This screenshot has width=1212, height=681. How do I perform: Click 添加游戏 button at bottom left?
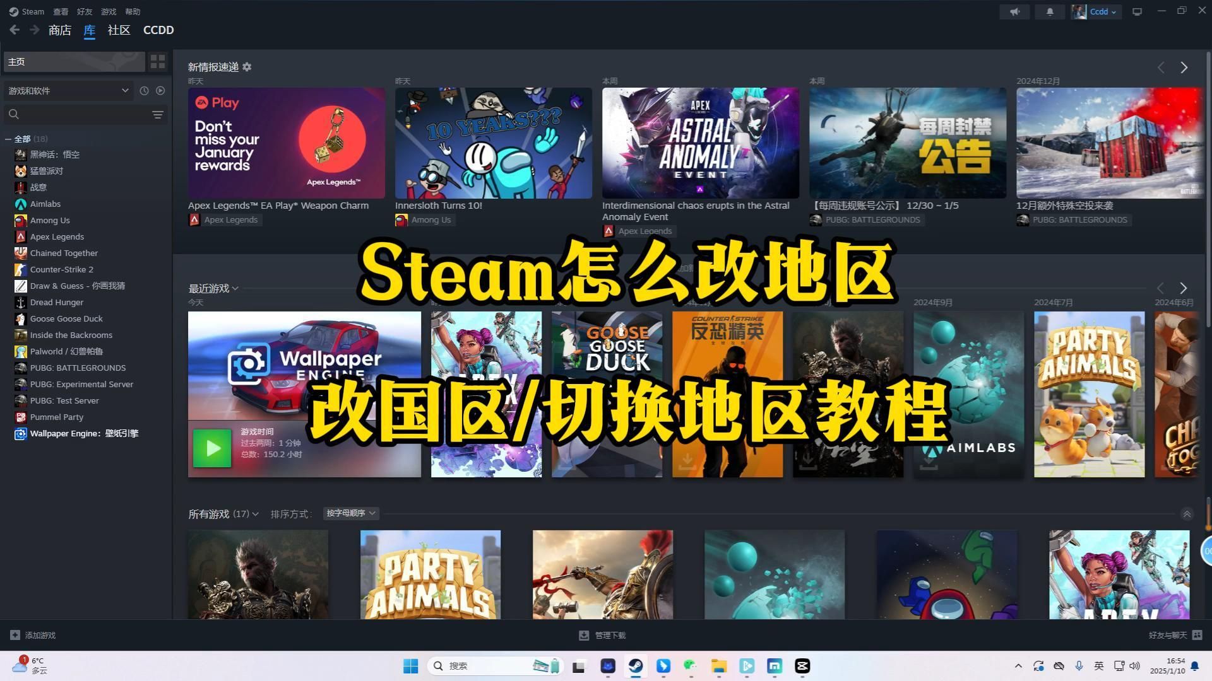(33, 635)
